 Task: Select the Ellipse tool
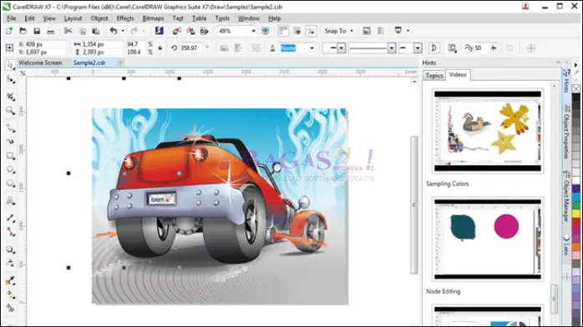tap(10, 169)
